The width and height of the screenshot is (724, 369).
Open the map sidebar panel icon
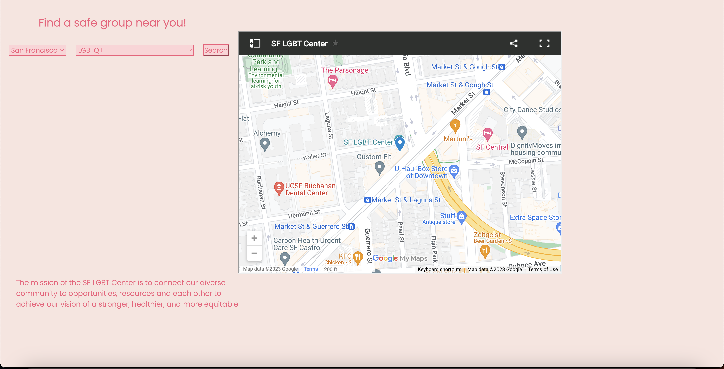(x=255, y=43)
